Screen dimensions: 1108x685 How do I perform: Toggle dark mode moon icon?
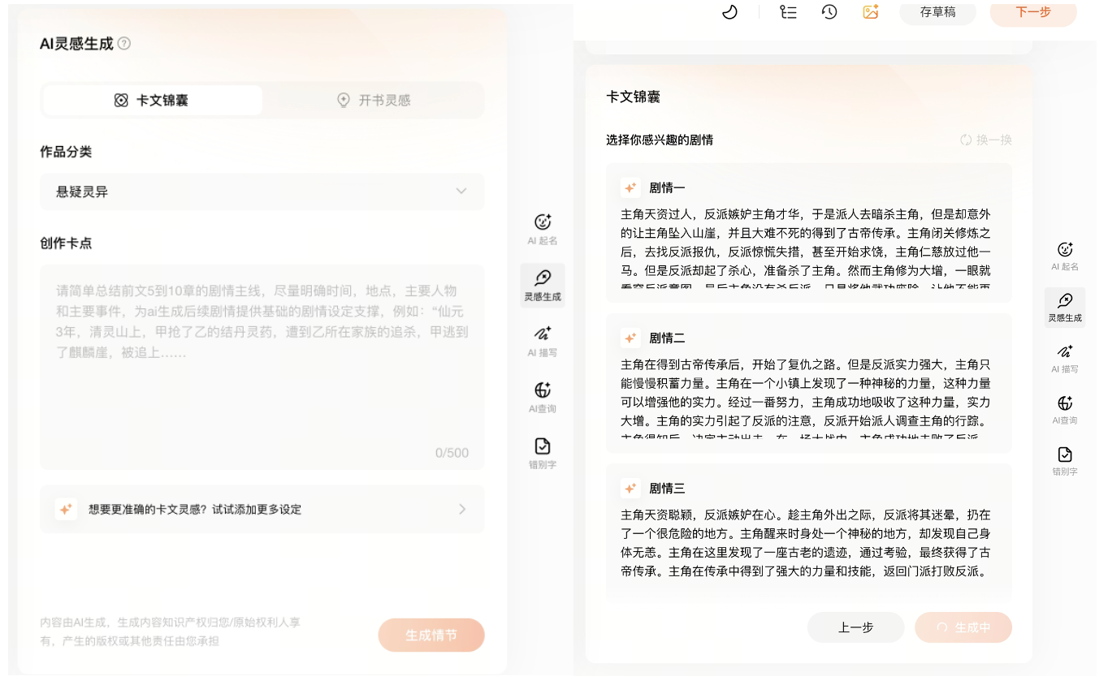pos(729,12)
